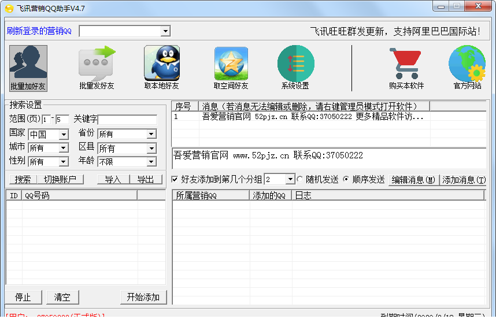This screenshot has width=496, height=330.
Task: Click the 编辑消息(M) button
Action: click(413, 180)
